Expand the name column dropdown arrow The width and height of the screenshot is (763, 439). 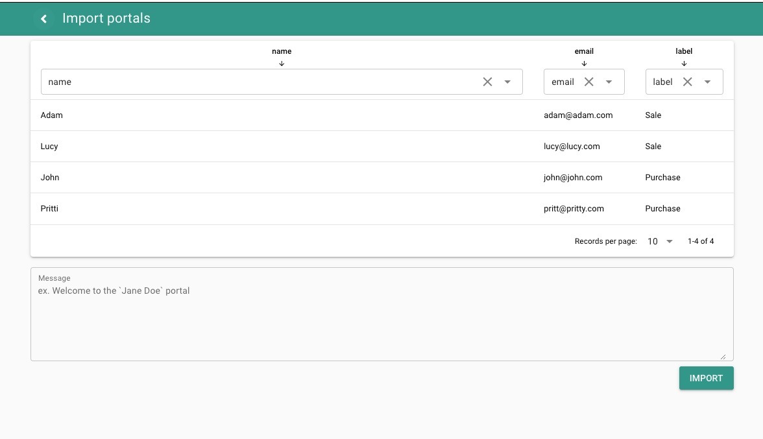coord(507,82)
